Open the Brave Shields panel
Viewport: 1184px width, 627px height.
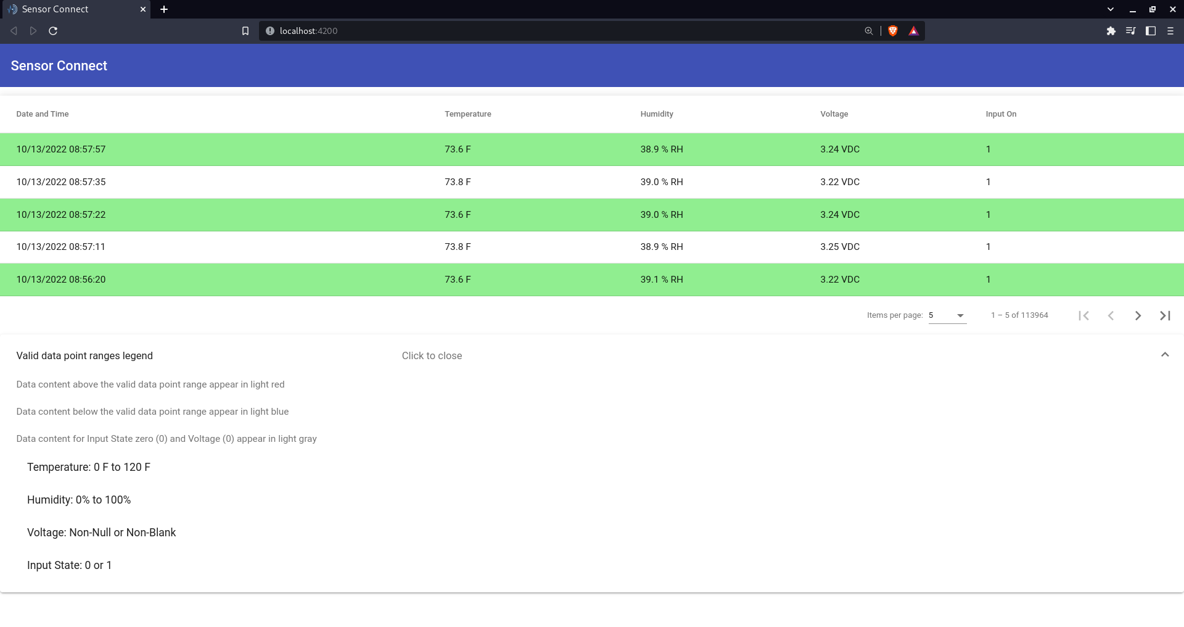(x=892, y=31)
